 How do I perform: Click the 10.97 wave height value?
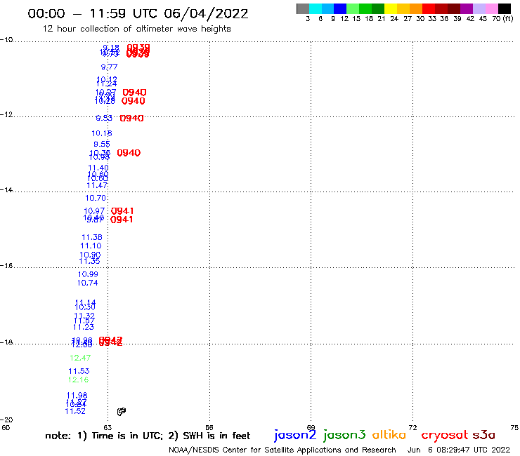pyautogui.click(x=94, y=211)
